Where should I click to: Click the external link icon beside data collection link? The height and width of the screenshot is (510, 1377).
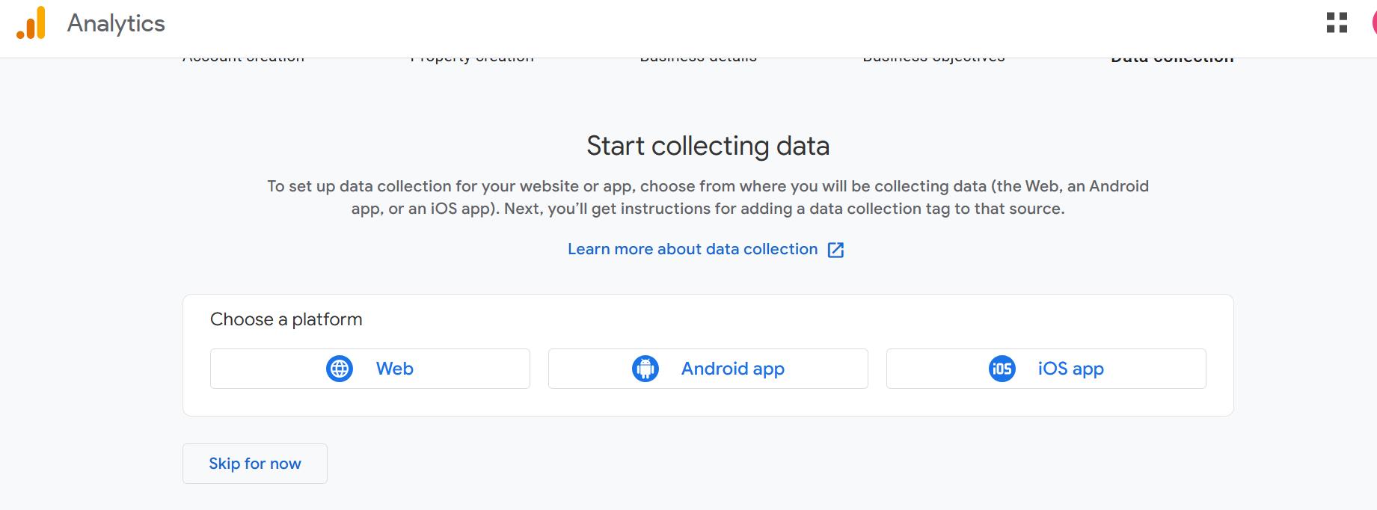837,249
